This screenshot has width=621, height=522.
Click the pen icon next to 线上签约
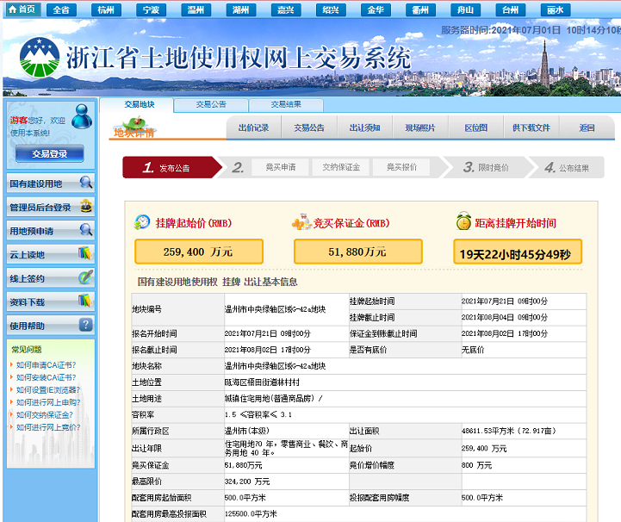coord(85,278)
